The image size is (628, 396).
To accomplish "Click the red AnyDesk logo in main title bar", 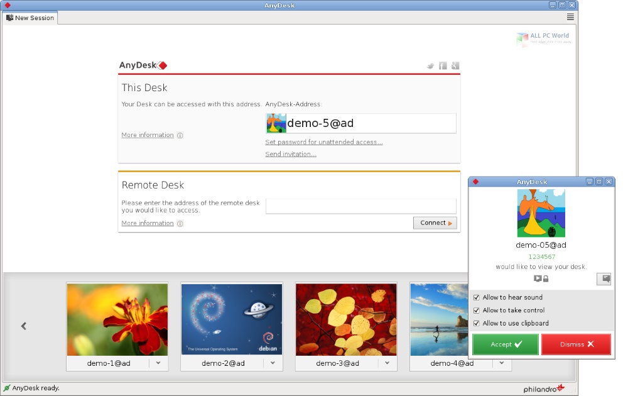I will [x=7, y=5].
